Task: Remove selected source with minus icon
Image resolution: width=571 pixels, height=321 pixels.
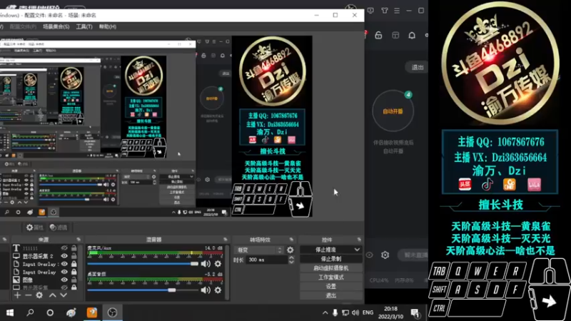Action: 29,295
